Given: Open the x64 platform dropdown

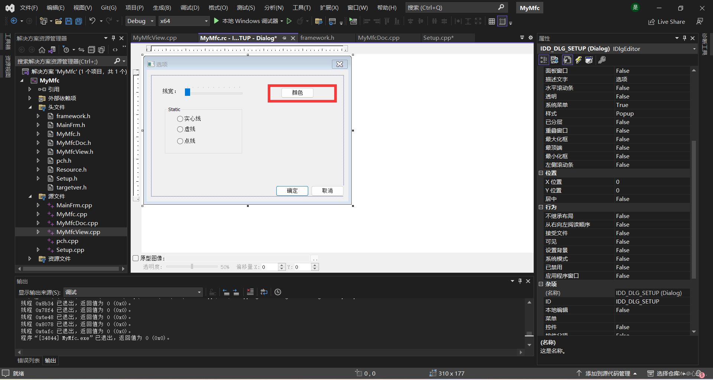Looking at the screenshot, I should coord(184,21).
